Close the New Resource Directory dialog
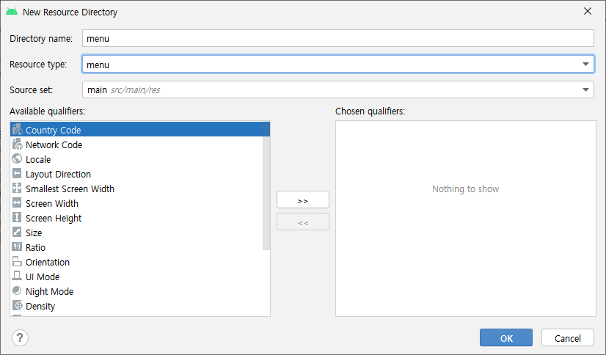This screenshot has height=355, width=606. tap(588, 11)
